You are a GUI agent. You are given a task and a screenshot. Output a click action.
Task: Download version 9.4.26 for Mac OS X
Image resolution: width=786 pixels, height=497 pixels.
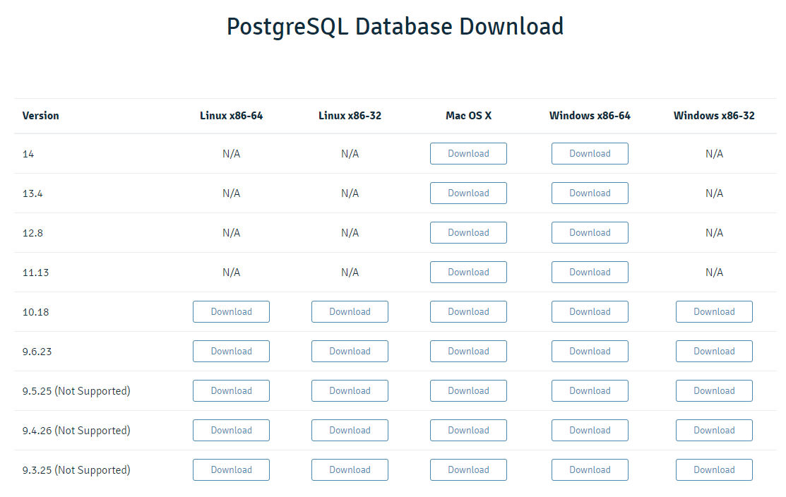[x=468, y=431]
